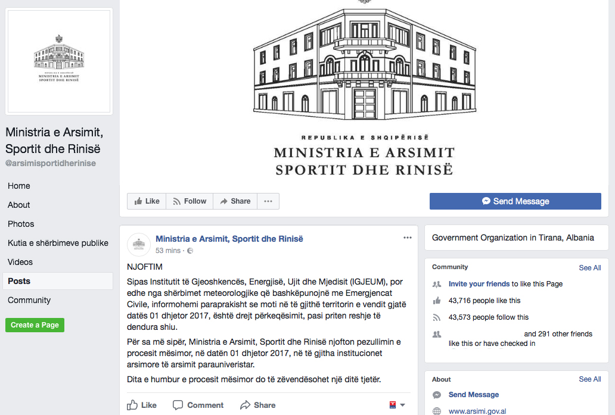Open the post's comment-as identity selector
This screenshot has height=415, width=615.
pyautogui.click(x=397, y=405)
